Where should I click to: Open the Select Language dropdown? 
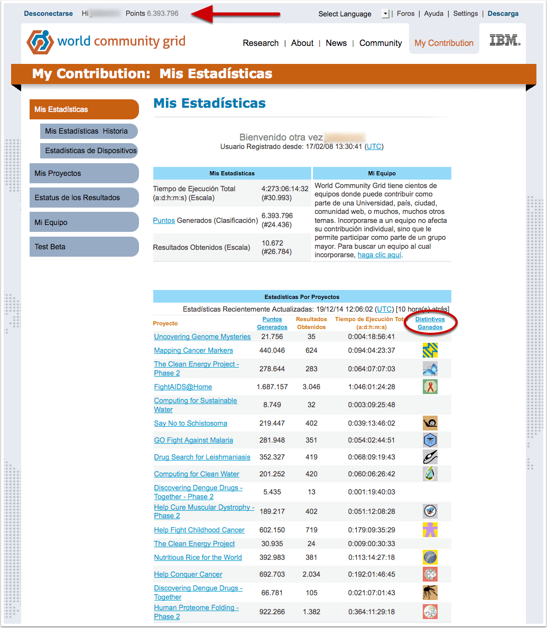pos(385,14)
